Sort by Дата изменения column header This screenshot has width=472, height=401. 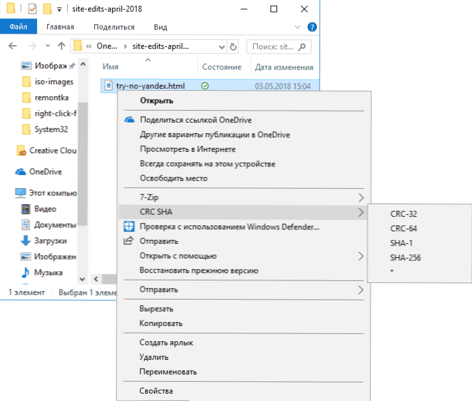(x=284, y=67)
